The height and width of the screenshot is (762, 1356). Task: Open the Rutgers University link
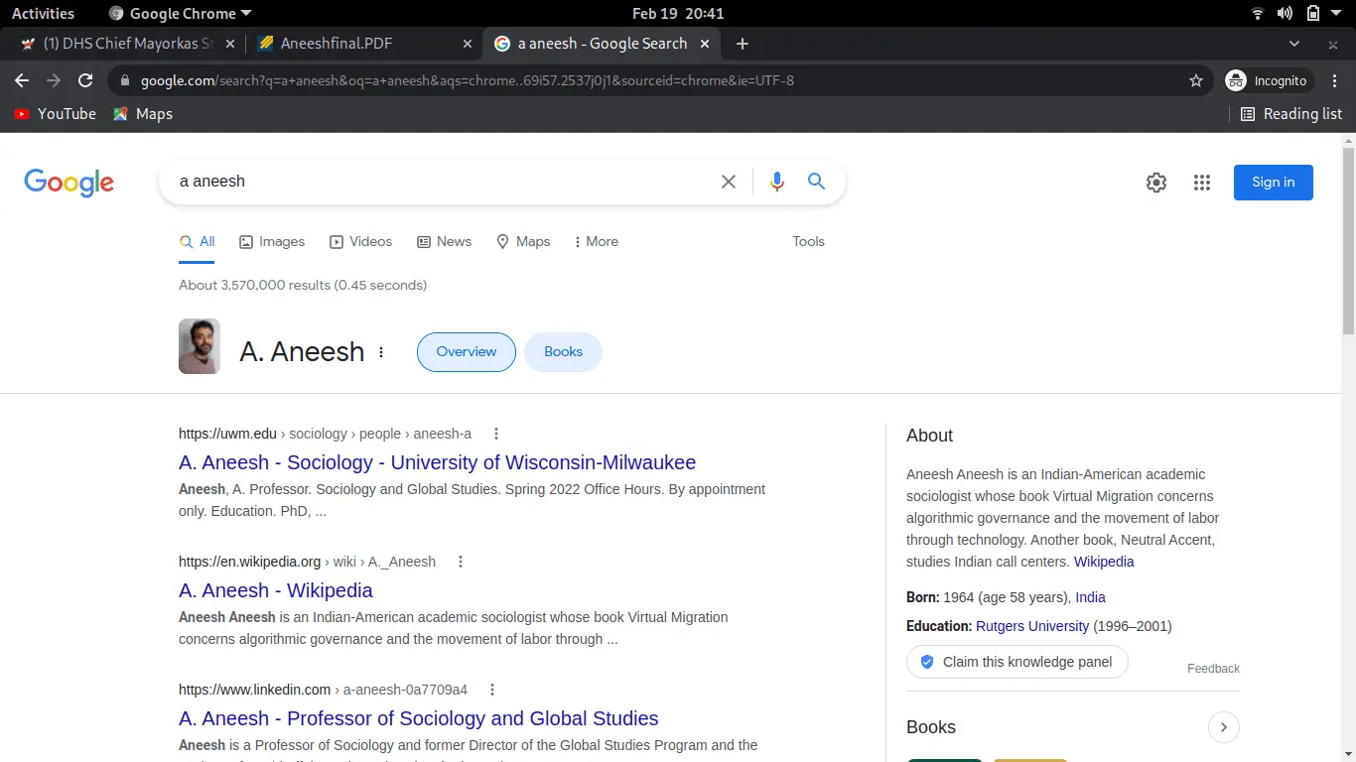1032,626
